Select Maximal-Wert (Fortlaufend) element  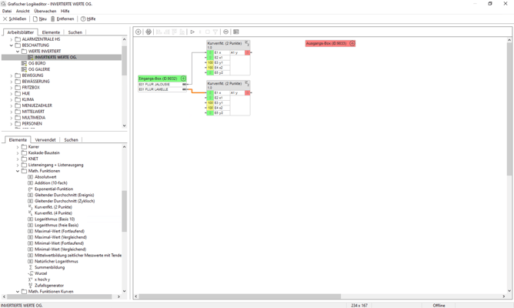(59, 231)
